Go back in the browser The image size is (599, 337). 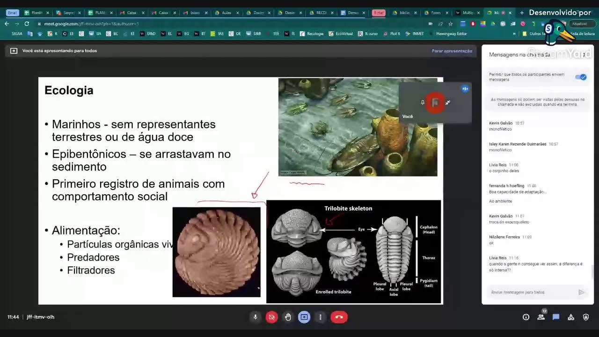(7, 23)
